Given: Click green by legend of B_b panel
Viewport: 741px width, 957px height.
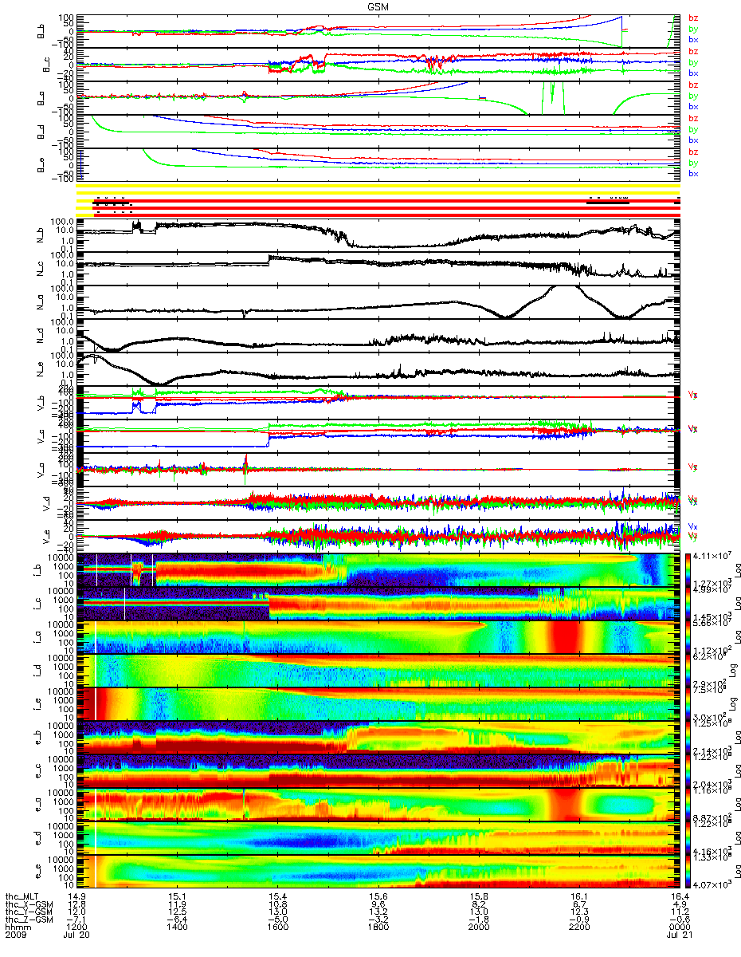Looking at the screenshot, I should (693, 28).
